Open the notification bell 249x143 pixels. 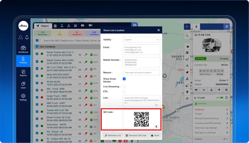27,37
